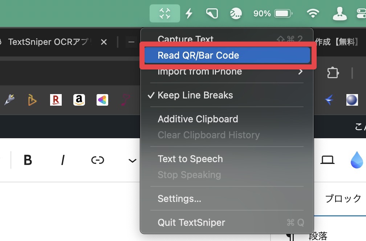Click the user silhouette menu bar icon
The width and height of the screenshot is (366, 241).
pos(339,13)
